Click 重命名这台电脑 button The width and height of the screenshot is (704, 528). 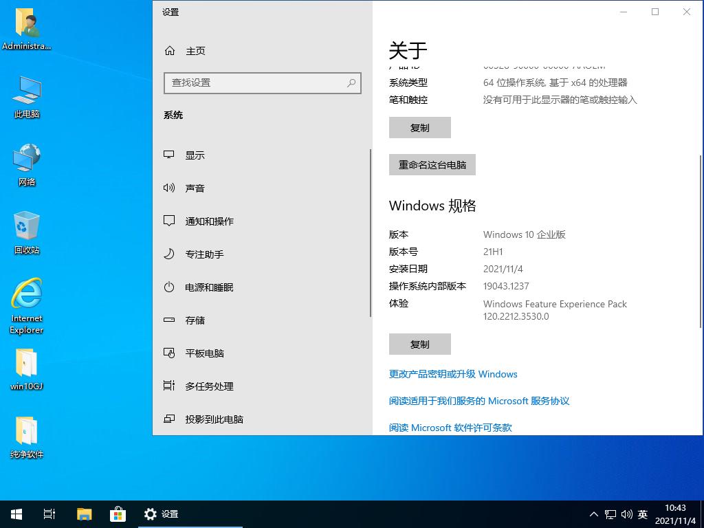coord(432,165)
